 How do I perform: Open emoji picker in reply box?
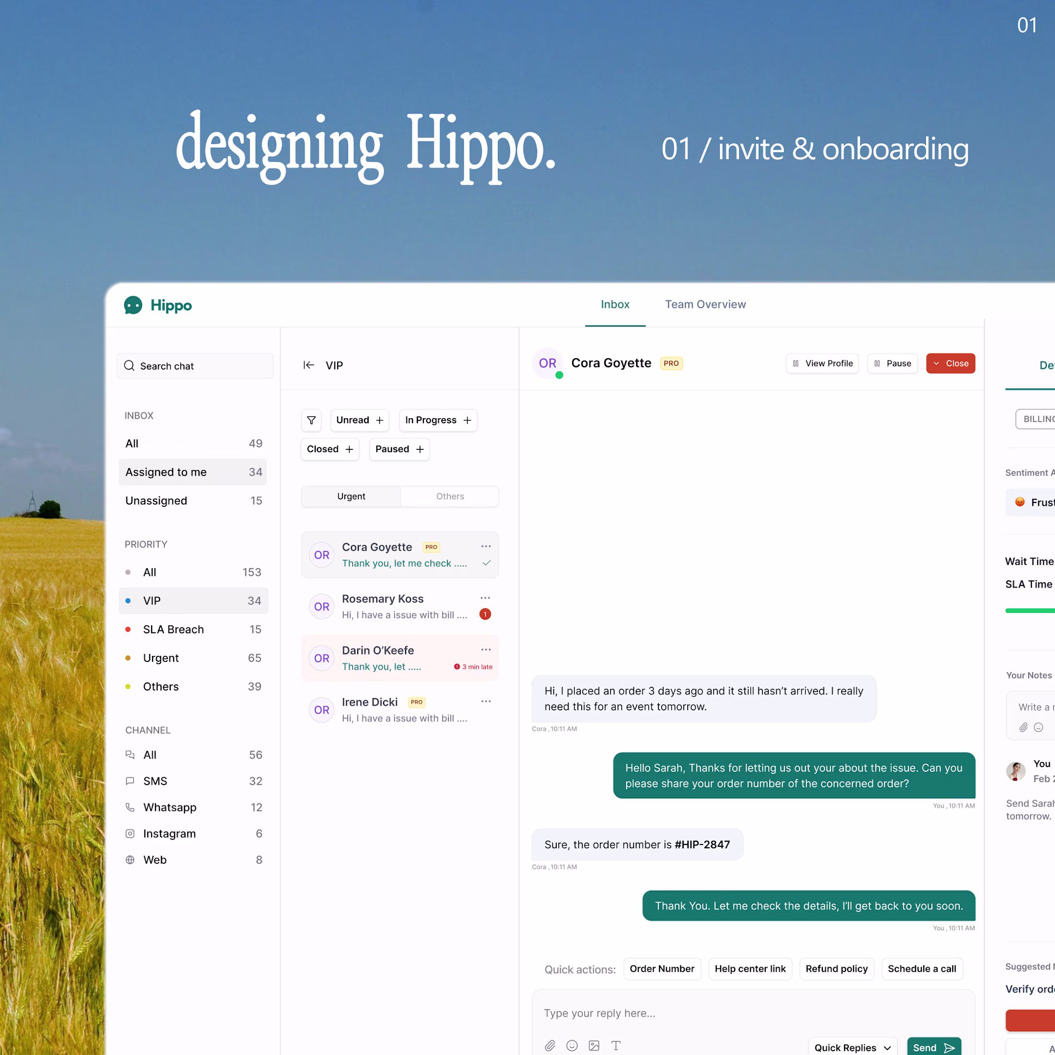[x=572, y=1045]
